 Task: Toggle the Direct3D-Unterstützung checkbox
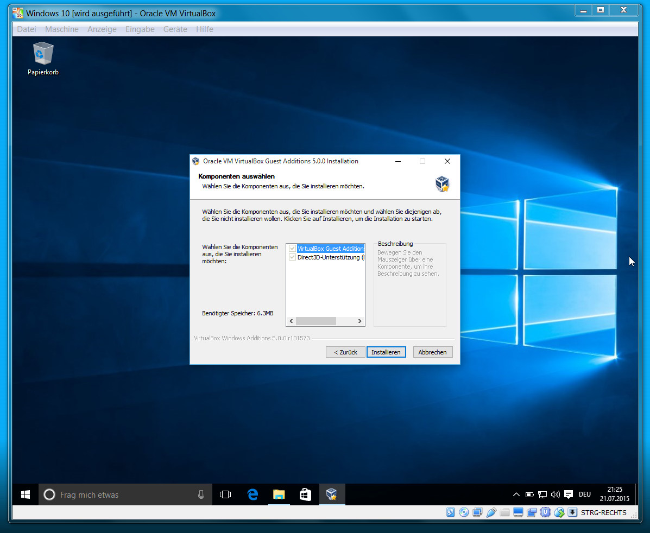[292, 257]
